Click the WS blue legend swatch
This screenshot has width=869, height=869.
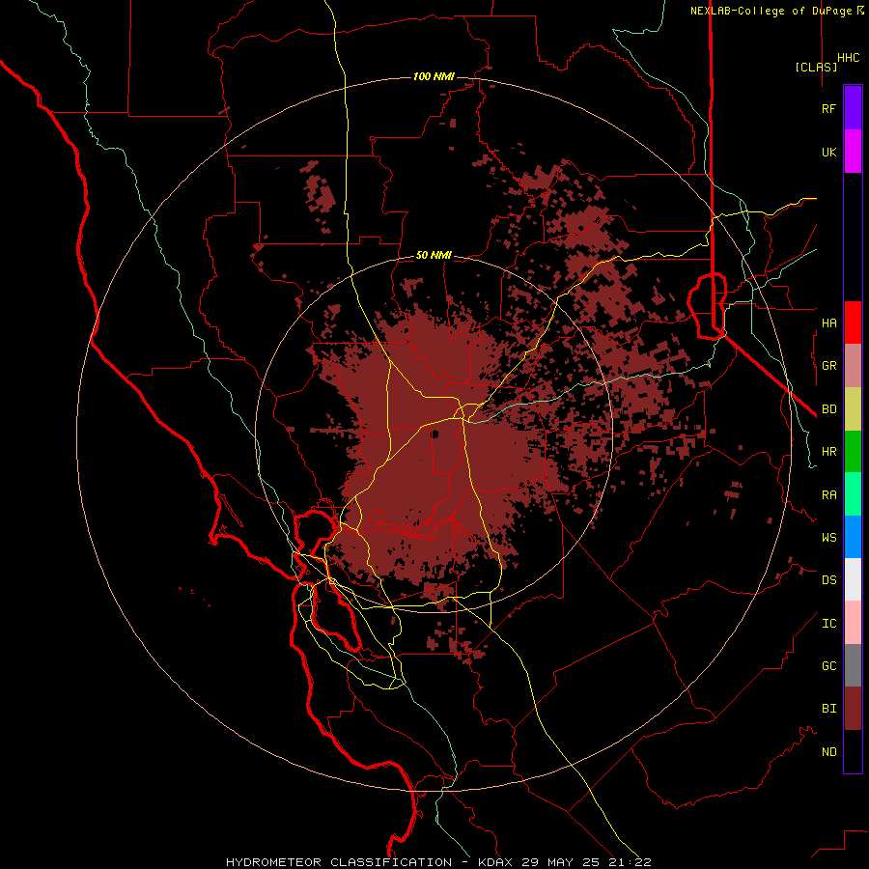[853, 537]
